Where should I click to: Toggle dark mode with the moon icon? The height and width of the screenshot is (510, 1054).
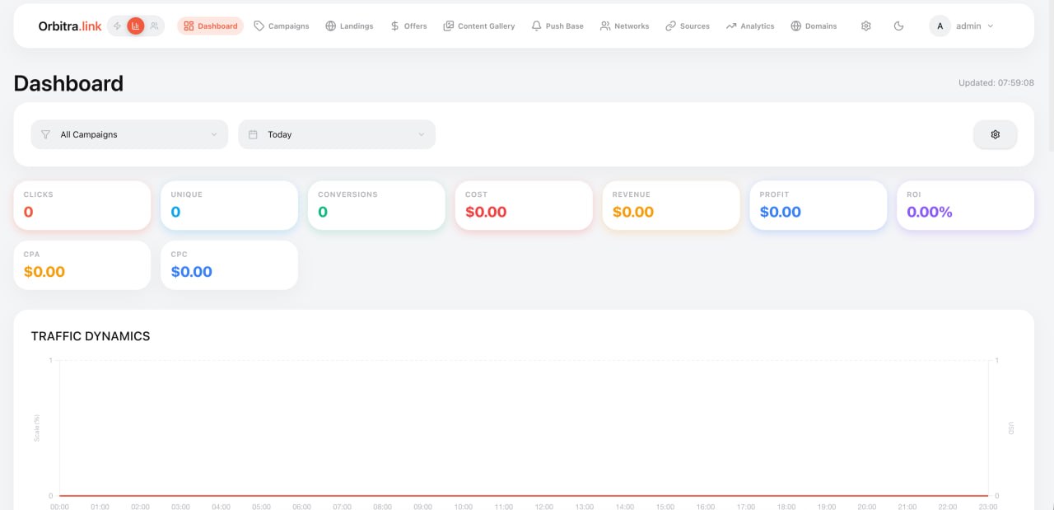(898, 26)
